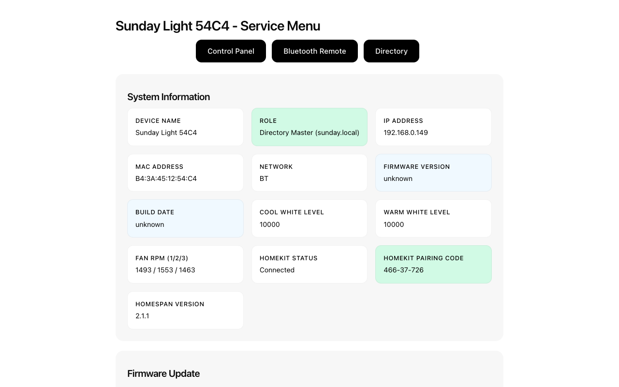Select the Device Name card
The height and width of the screenshot is (387, 619).
(185, 127)
